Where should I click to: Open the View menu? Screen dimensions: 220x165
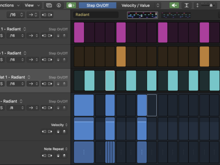pyautogui.click(x=32, y=5)
